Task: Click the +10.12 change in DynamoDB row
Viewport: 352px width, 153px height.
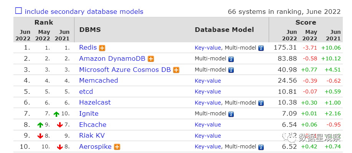Action: [331, 59]
